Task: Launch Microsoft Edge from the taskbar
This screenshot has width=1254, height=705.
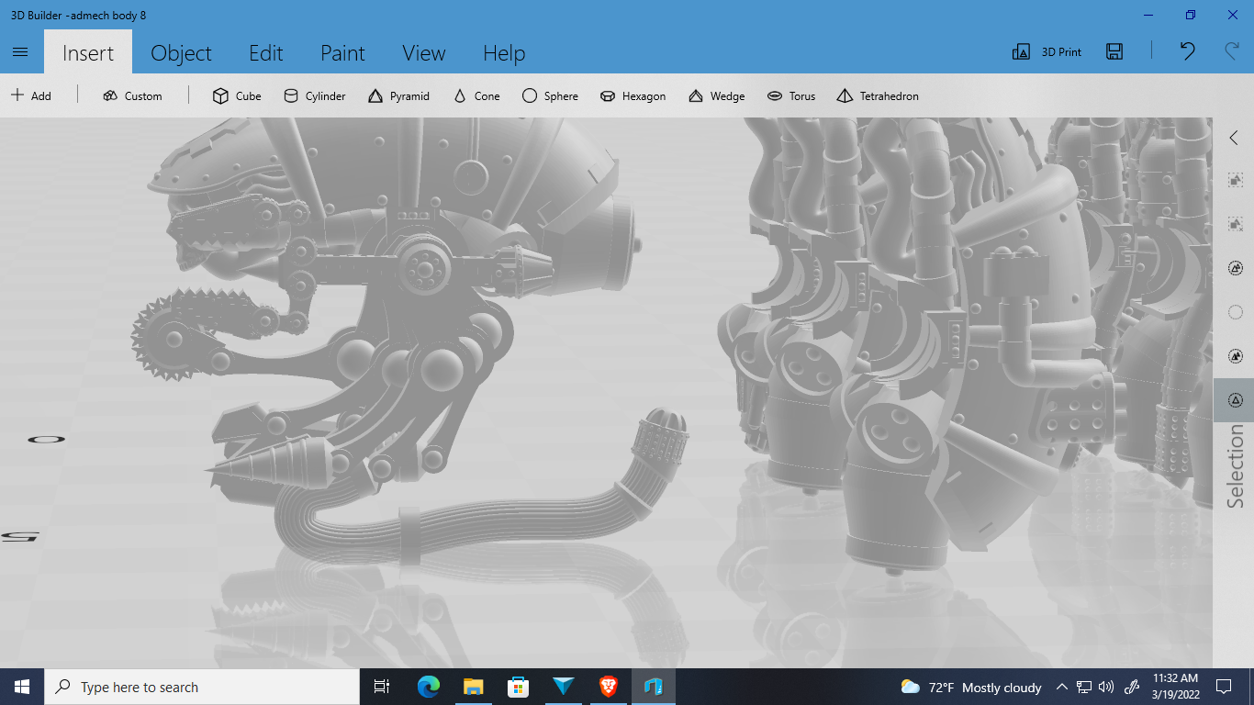Action: (x=428, y=687)
